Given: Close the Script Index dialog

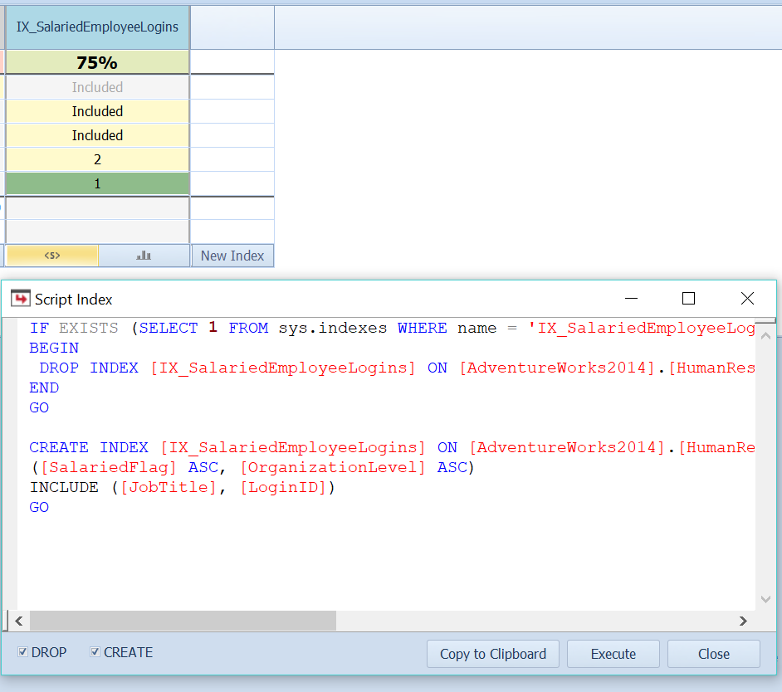Looking at the screenshot, I should tap(713, 653).
